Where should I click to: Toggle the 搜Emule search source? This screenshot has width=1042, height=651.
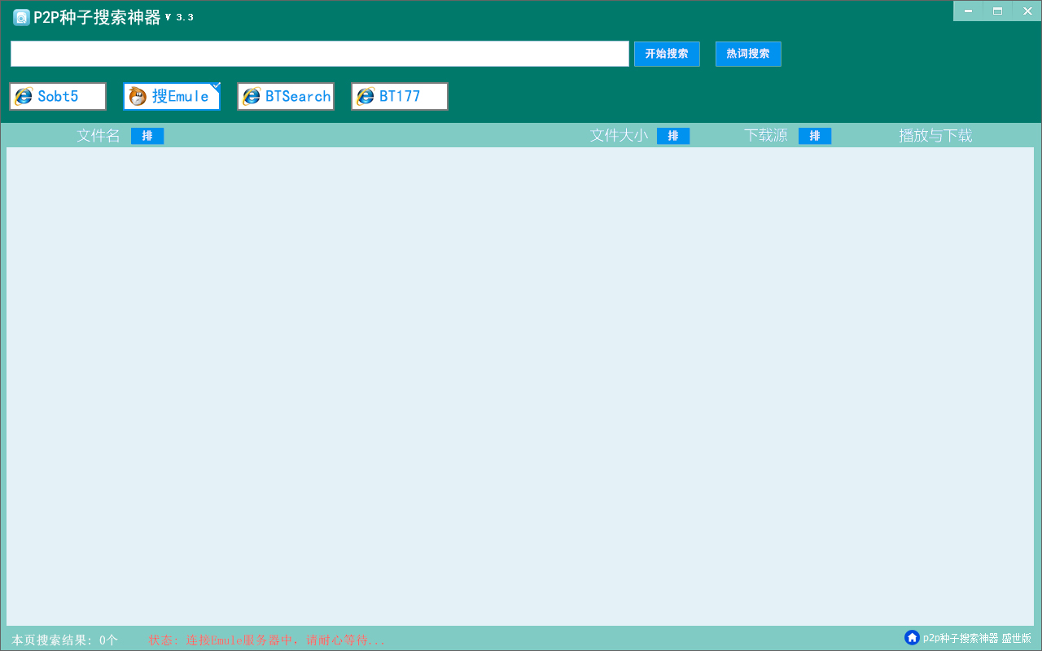[172, 96]
